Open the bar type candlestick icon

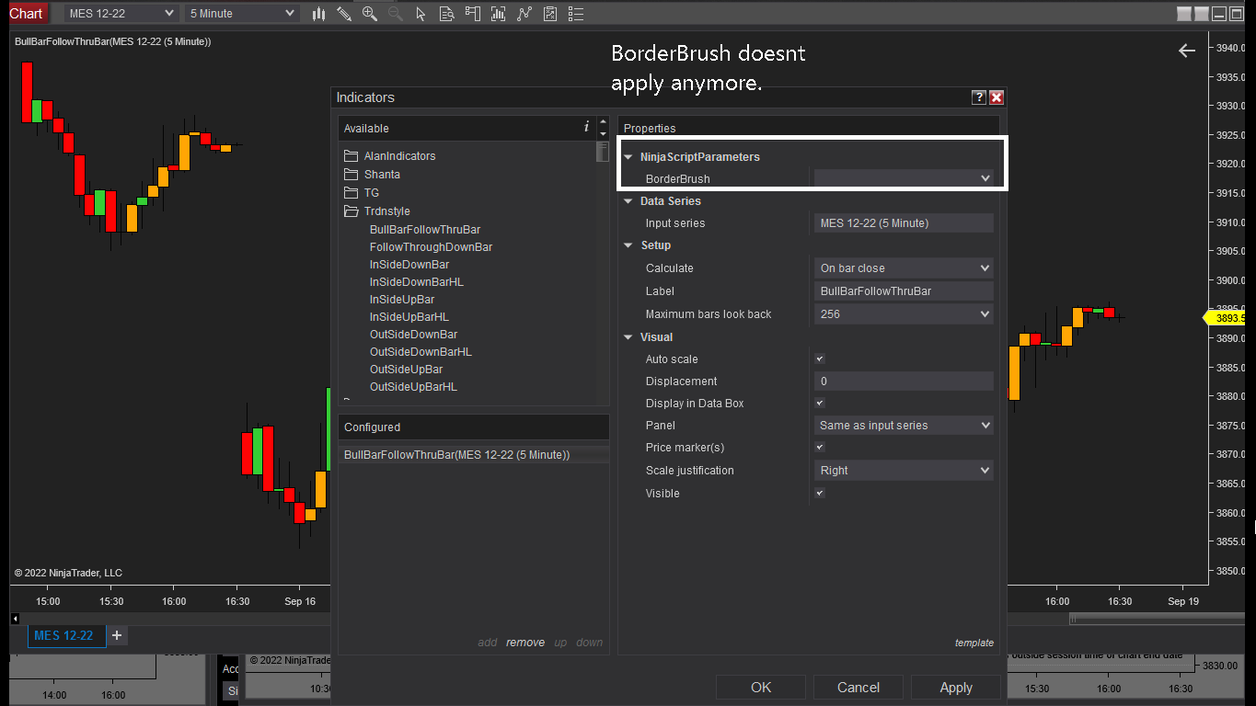[318, 14]
